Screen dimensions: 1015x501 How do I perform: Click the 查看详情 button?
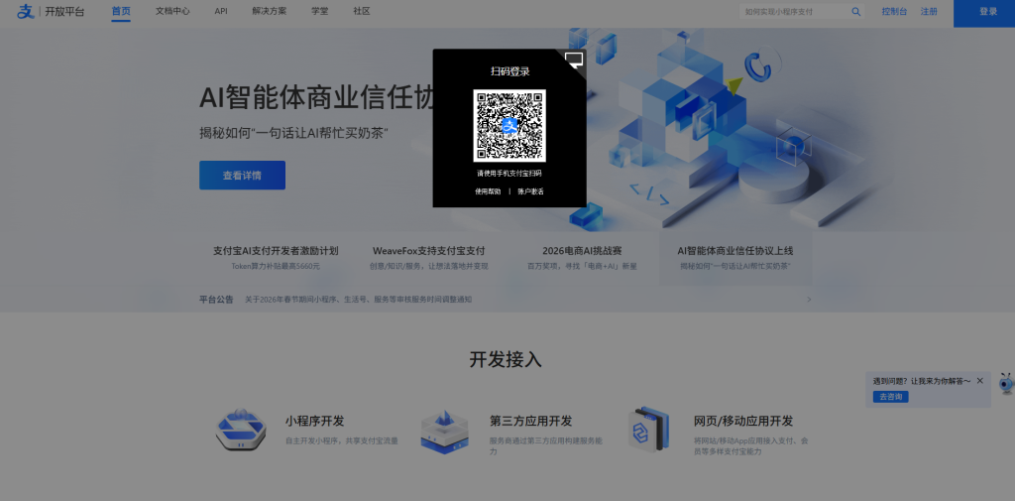pos(242,175)
